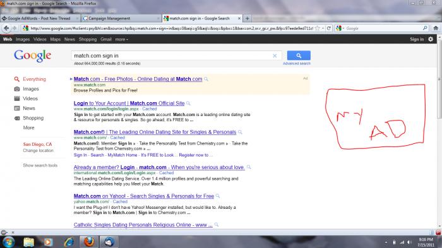Click the magnifier in Firefox search box

(425, 28)
